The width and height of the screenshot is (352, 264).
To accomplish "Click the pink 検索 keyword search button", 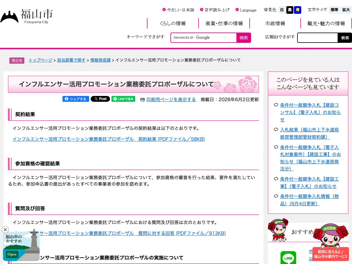I will click(x=244, y=38).
